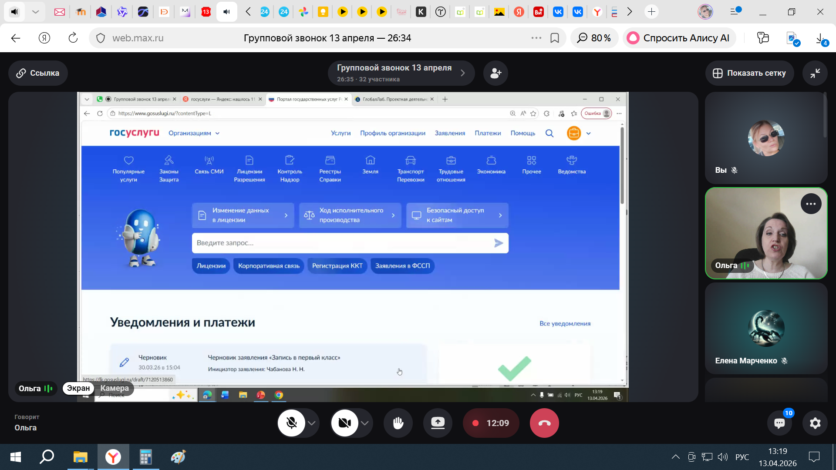The width and height of the screenshot is (836, 470).
Task: Open Calculator from the taskbar
Action: tap(145, 457)
